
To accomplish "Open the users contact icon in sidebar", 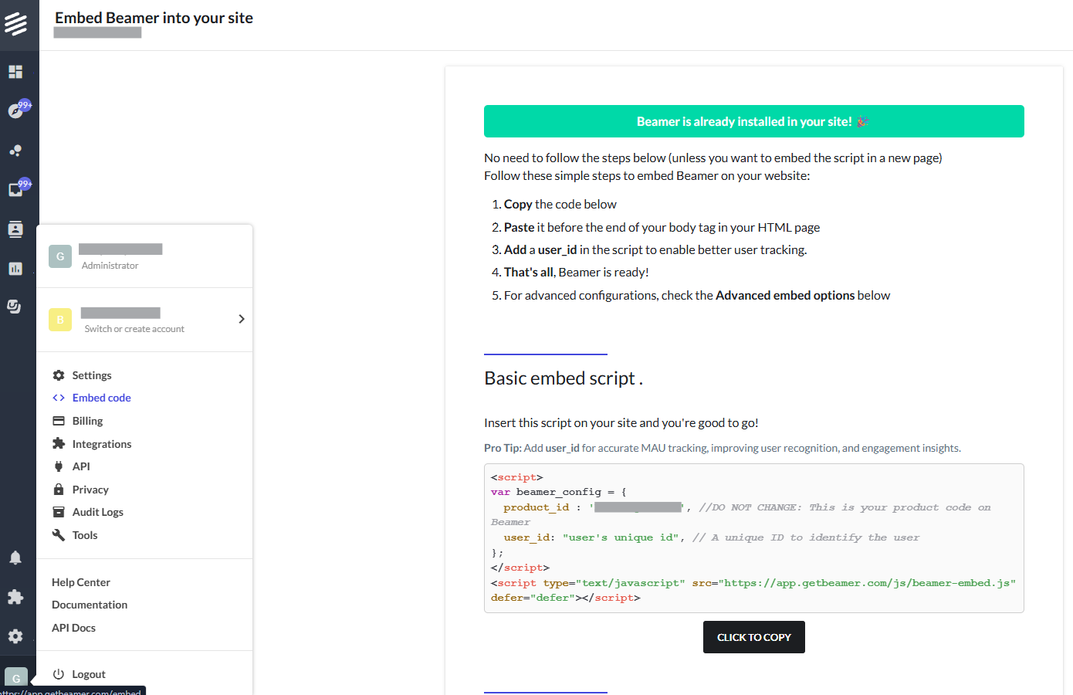I will pyautogui.click(x=15, y=229).
